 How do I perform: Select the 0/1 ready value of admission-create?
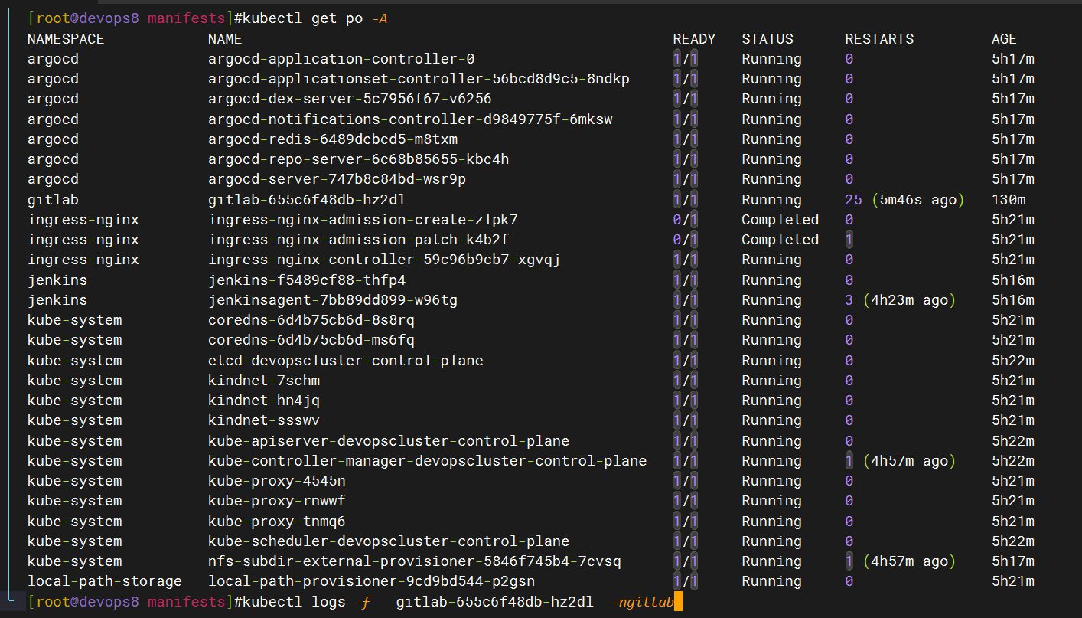click(686, 220)
